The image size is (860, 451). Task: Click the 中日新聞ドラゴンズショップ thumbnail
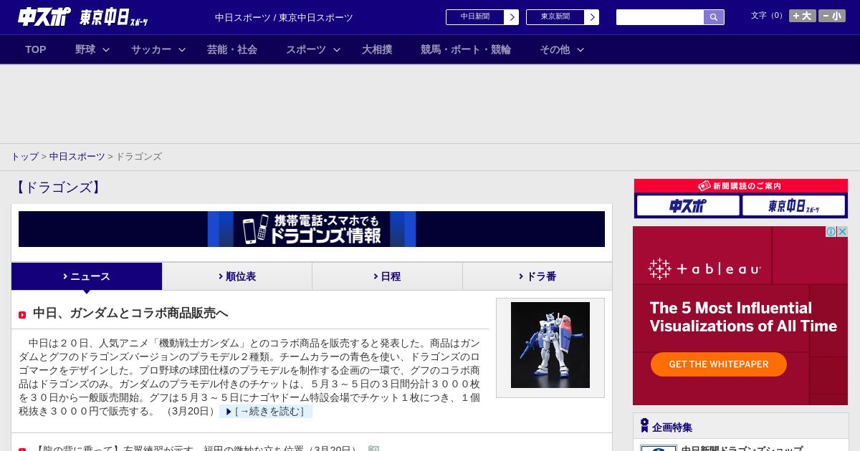pyautogui.click(x=659, y=448)
